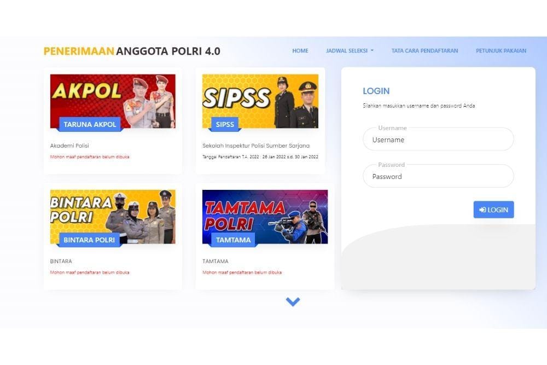
Task: Click the BINTARA POLRI blue label
Action: [x=89, y=240]
